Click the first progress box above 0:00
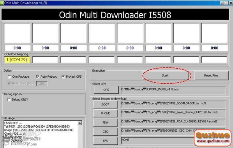Image resolution: width=233 pixels, height=148 pixels. (x=17, y=33)
